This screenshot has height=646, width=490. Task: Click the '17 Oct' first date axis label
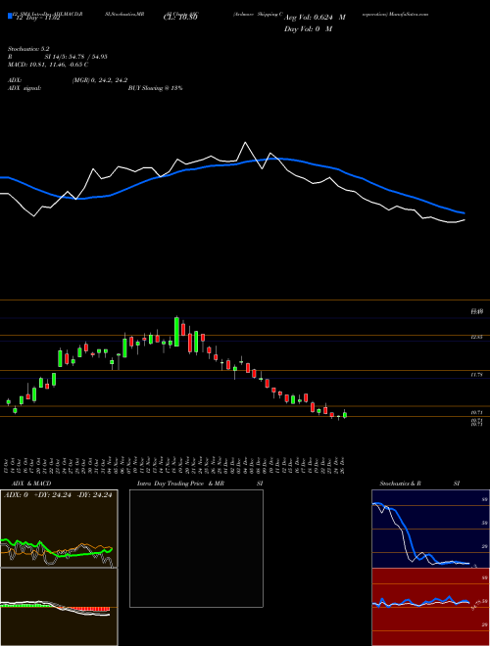coord(8,465)
